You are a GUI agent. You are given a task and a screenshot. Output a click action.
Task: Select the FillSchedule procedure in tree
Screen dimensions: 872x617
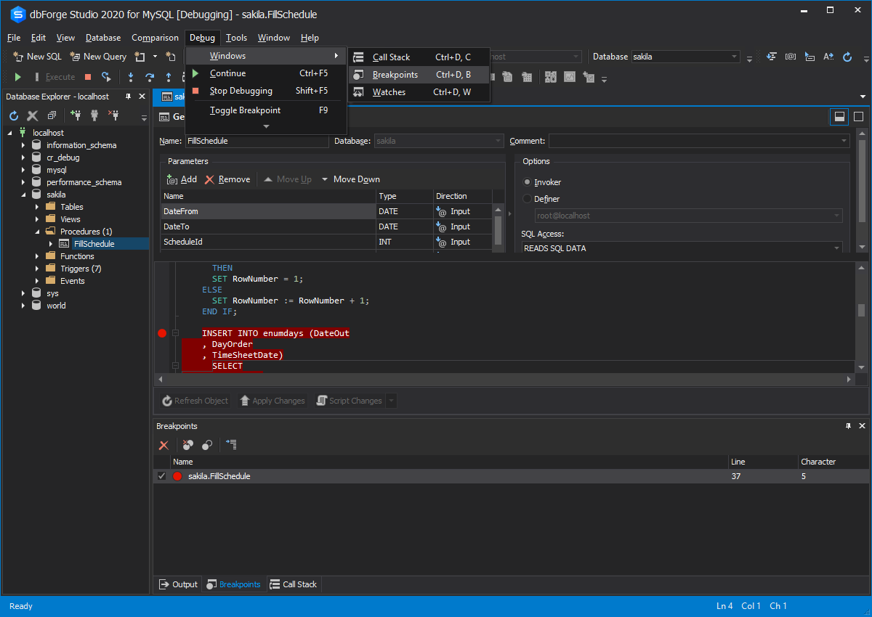pyautogui.click(x=94, y=244)
